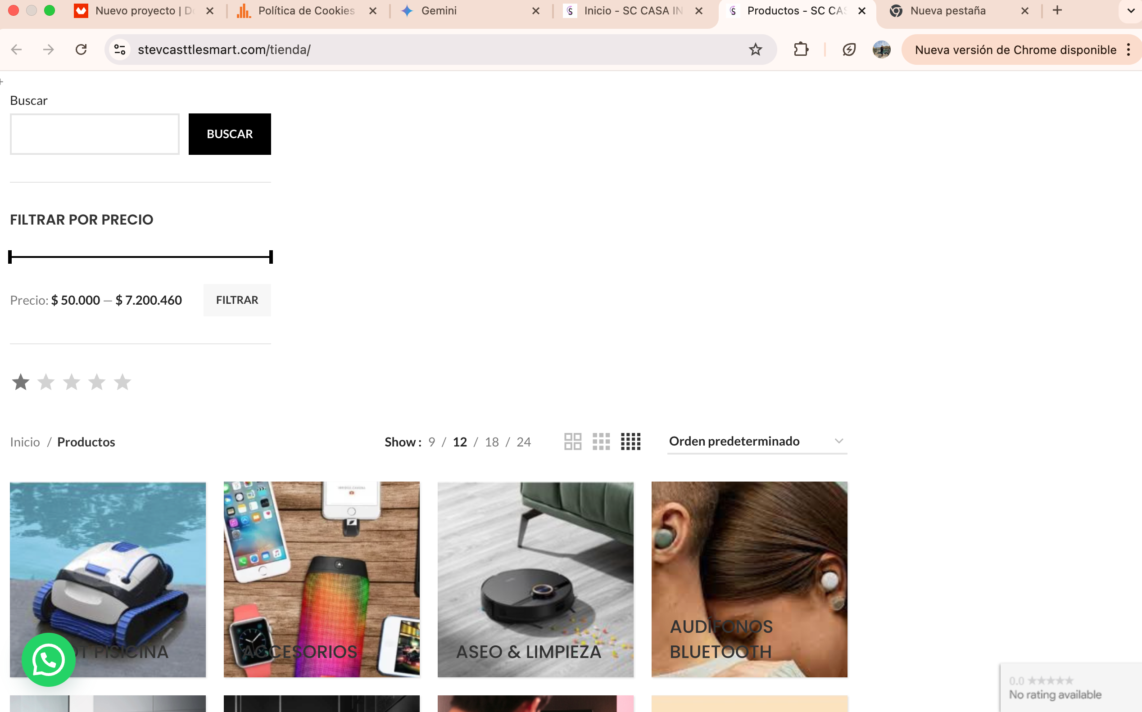Switch to four-column grid view icon
Screen dimensions: 1142x712
pos(630,442)
